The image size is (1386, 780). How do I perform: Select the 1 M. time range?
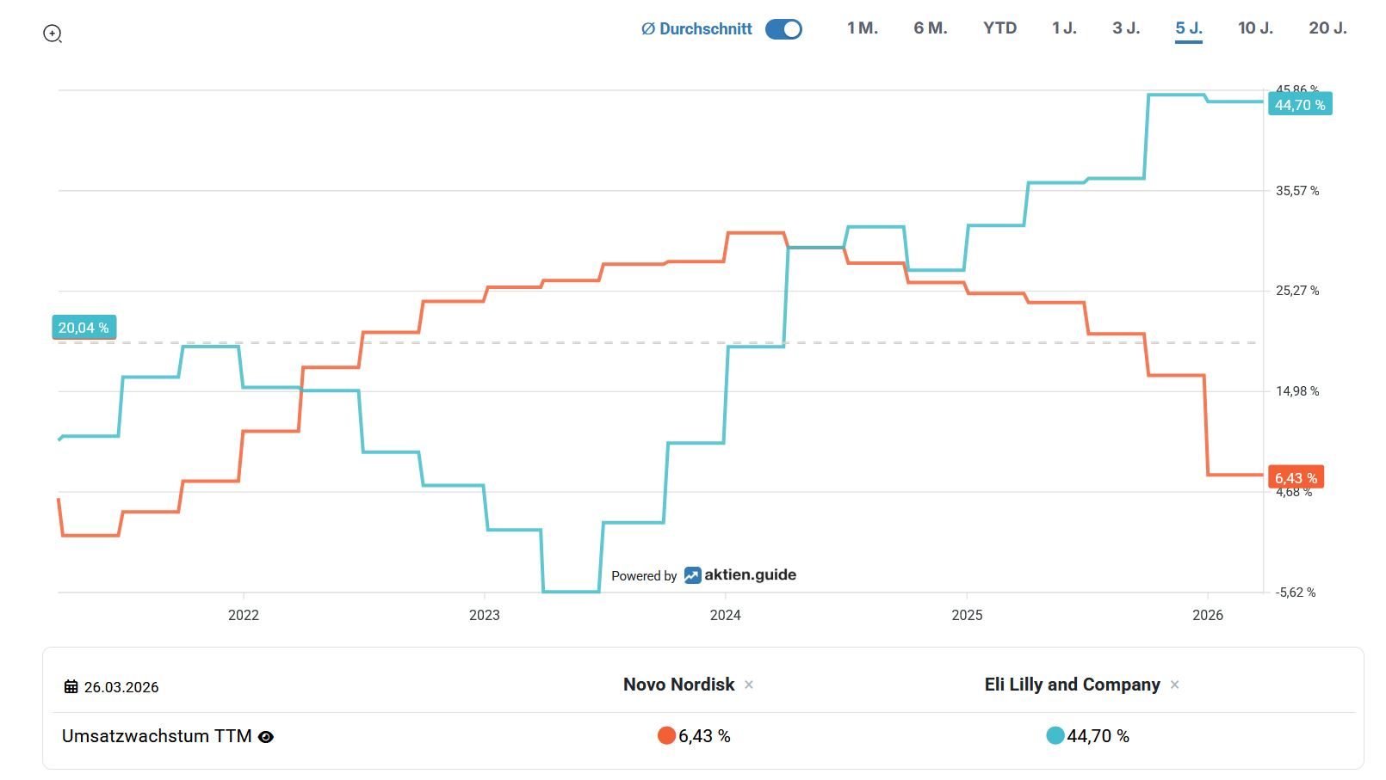(862, 28)
